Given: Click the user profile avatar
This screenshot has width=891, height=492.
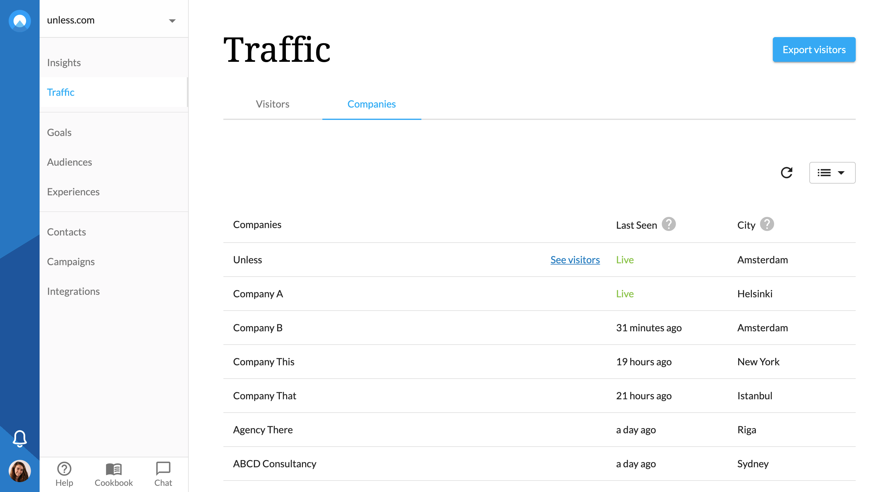Looking at the screenshot, I should (20, 471).
